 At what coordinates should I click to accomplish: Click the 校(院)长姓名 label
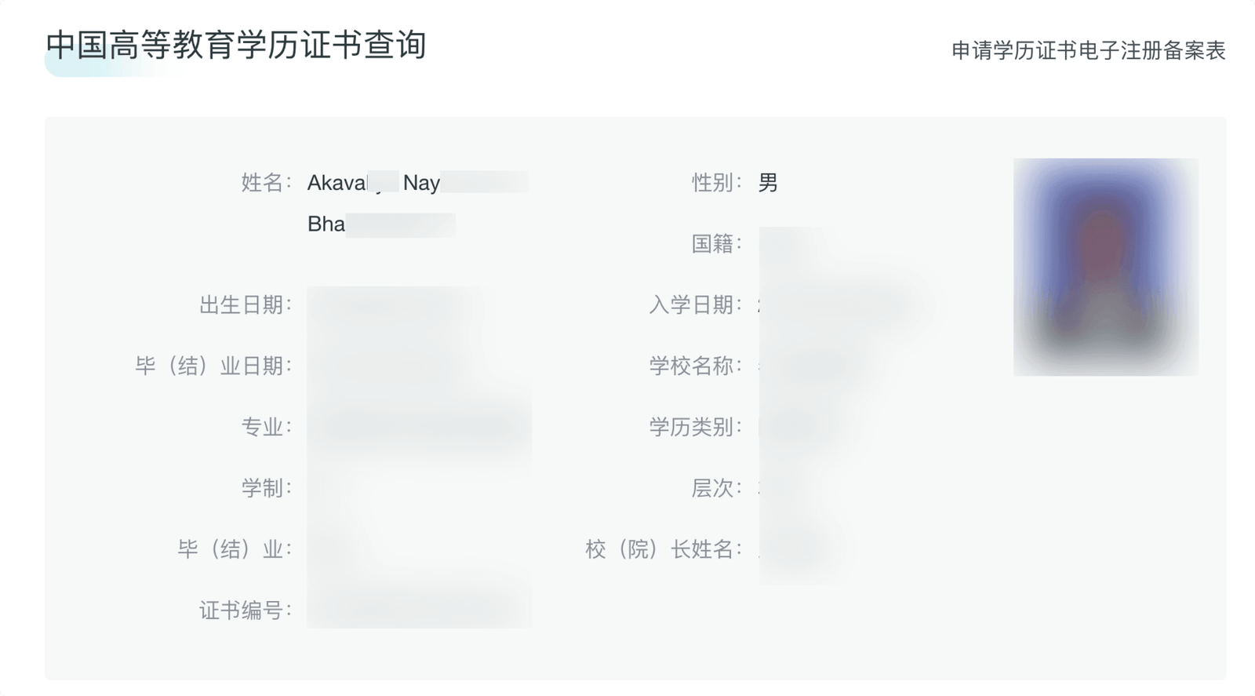pos(664,550)
